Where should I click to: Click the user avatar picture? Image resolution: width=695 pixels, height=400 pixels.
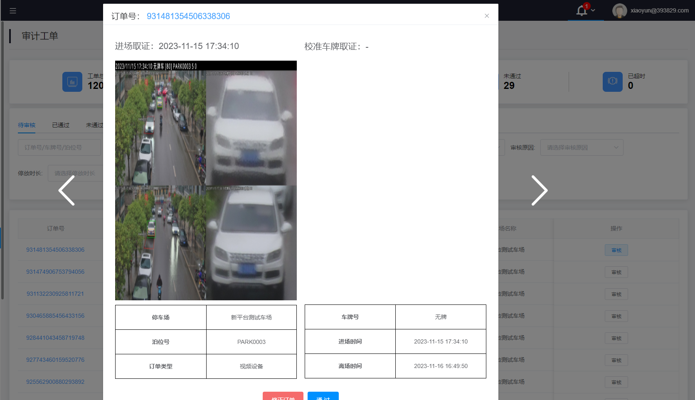tap(619, 11)
